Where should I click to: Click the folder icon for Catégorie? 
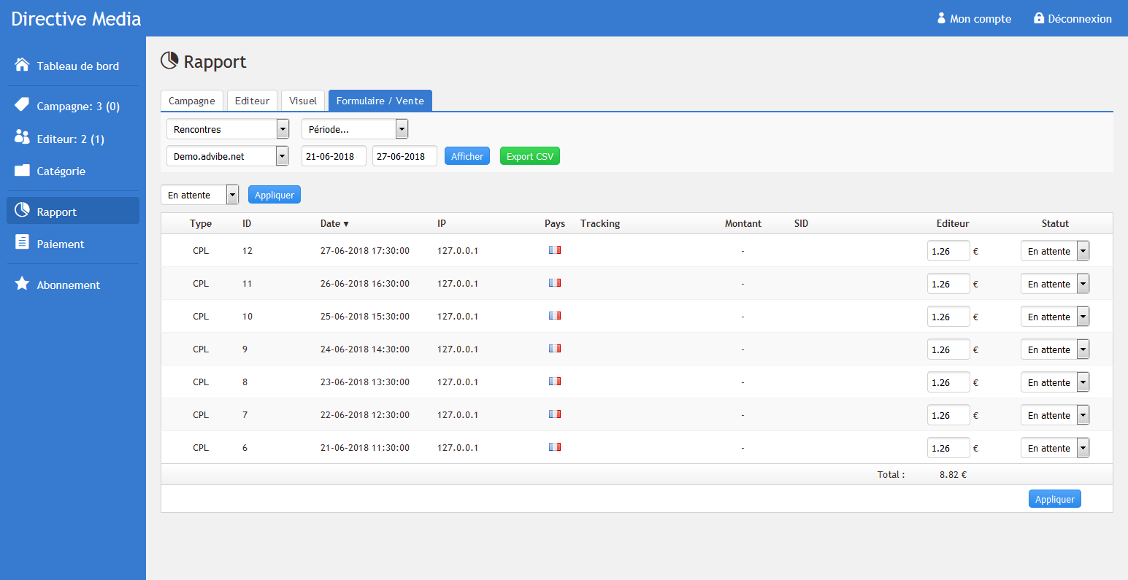22,171
